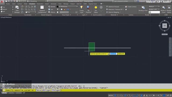172x97 pixels.
Task: Click Restore viewports button
Action: [52, 12]
